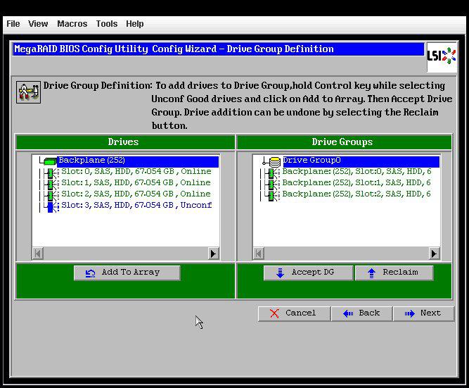Click Slot 1 drive icon in Drive Groups
This screenshot has width=469, height=388.
pyautogui.click(x=271, y=183)
